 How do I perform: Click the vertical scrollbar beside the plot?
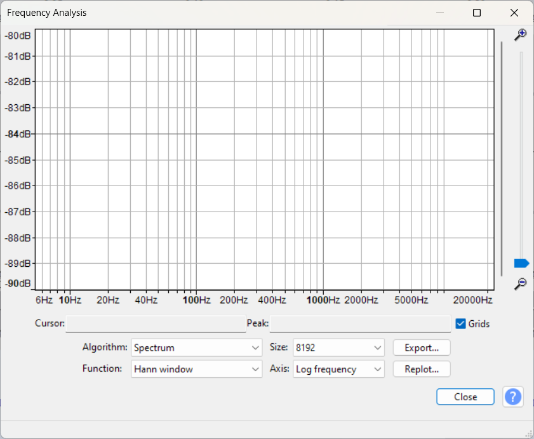502,159
